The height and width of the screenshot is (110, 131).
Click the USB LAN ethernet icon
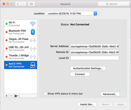(33, 49)
